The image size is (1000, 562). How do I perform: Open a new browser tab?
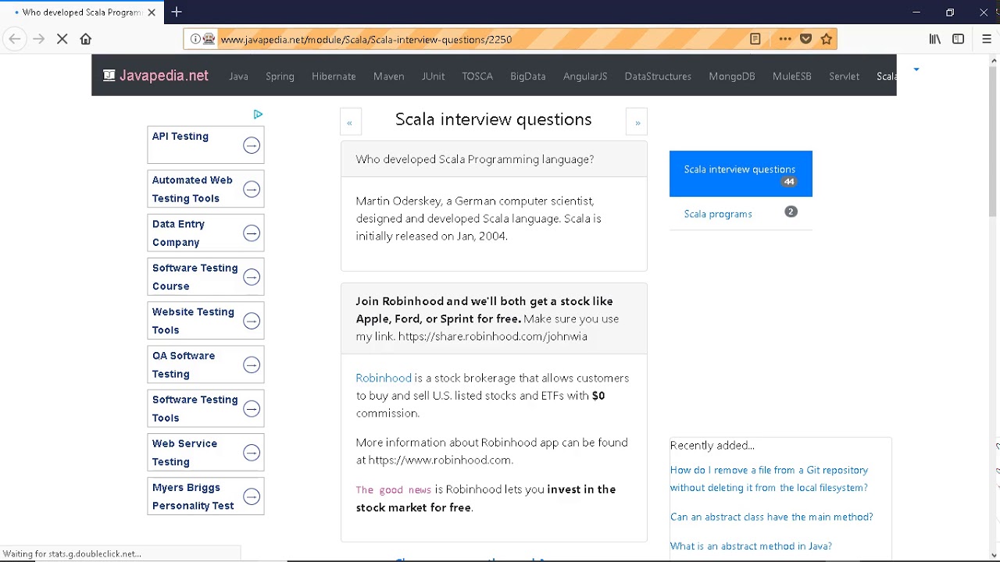(x=177, y=12)
